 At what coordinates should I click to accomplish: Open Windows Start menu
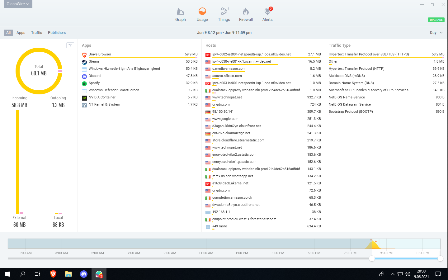tap(7, 274)
